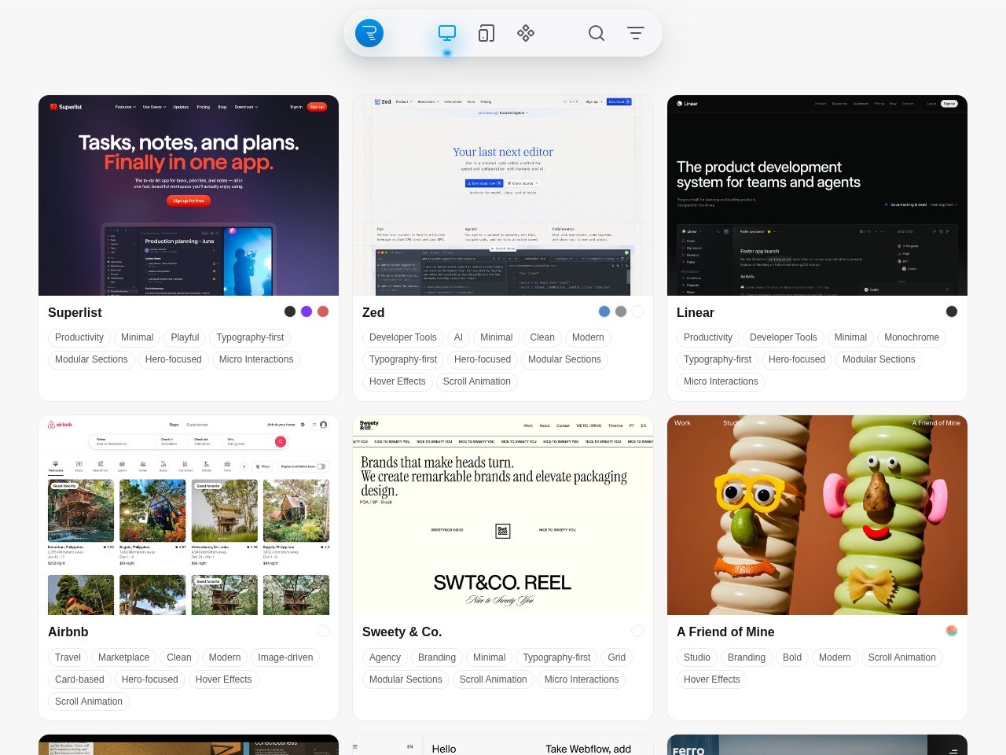This screenshot has width=1006, height=755.
Task: Click Typography-first tag on Superlist card
Action: (x=250, y=337)
